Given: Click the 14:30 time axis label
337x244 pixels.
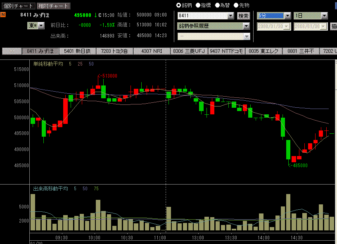Looking at the screenshot, I should [x=297, y=238].
